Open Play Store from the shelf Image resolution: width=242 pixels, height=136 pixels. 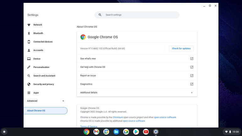[x=136, y=132]
